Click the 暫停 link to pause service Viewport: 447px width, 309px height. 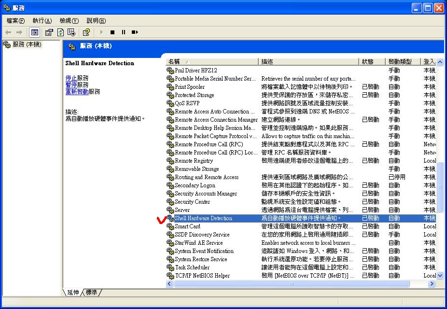coord(71,84)
